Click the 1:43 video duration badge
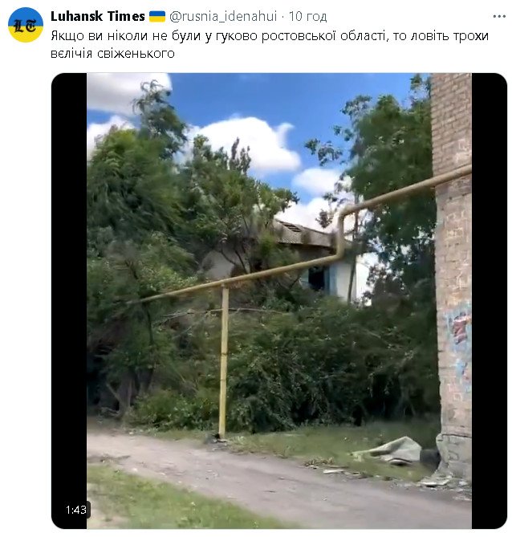This screenshot has height=537, width=512. tap(76, 510)
